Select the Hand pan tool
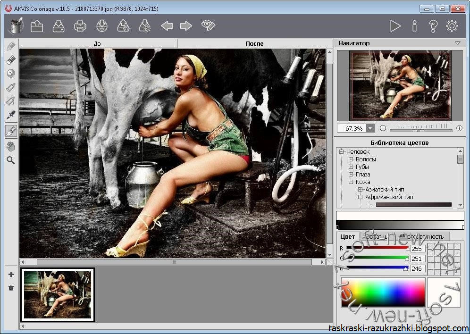The height and width of the screenshot is (334, 470). click(x=11, y=147)
